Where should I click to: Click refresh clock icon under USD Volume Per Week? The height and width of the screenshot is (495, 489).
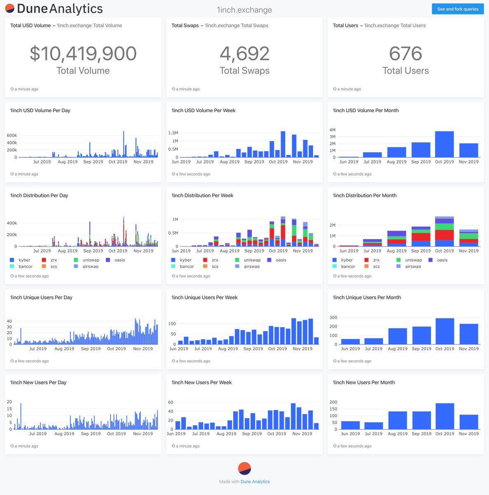coord(173,174)
